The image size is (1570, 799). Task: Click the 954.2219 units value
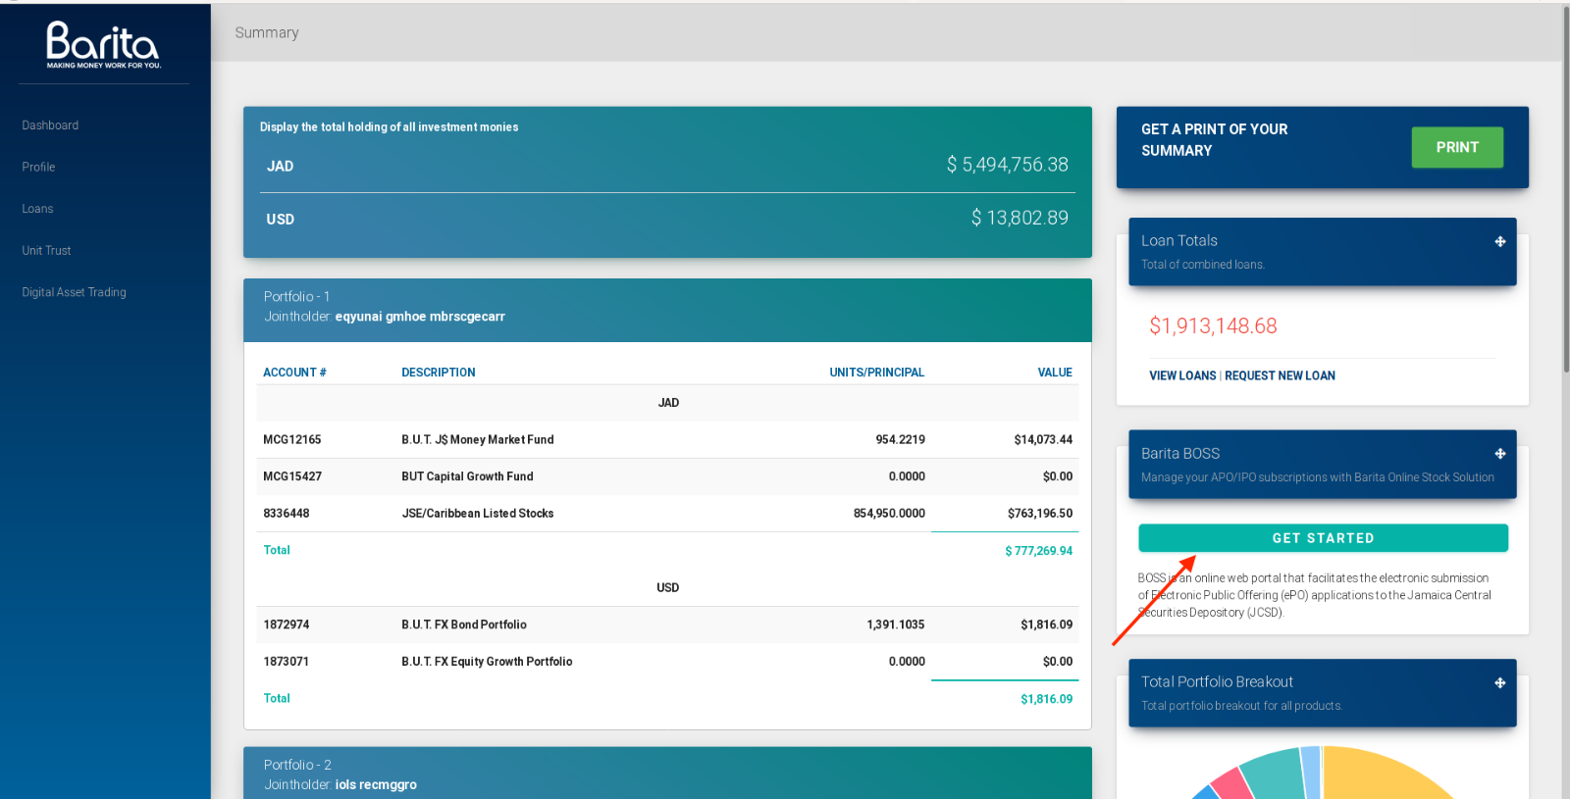(x=901, y=440)
